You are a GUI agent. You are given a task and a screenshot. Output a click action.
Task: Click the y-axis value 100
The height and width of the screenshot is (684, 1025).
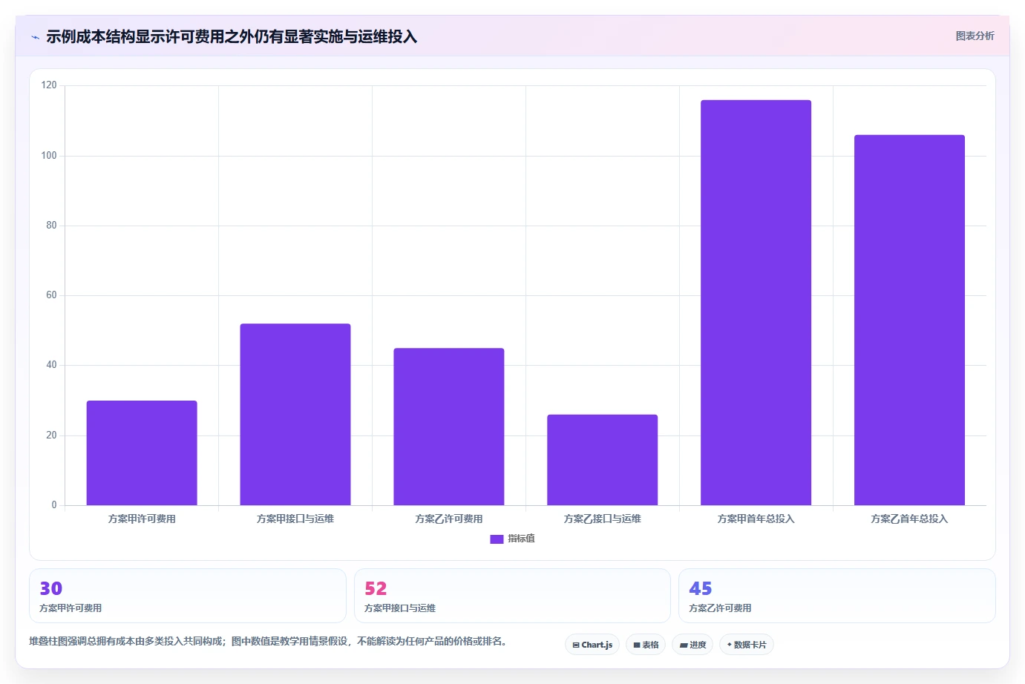click(49, 156)
